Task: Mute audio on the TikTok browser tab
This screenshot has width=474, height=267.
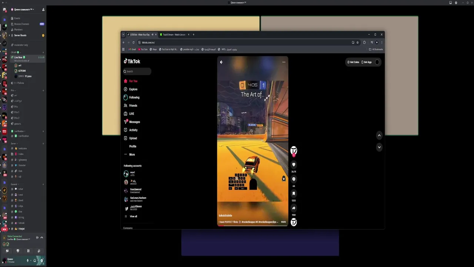Action: click(x=152, y=34)
